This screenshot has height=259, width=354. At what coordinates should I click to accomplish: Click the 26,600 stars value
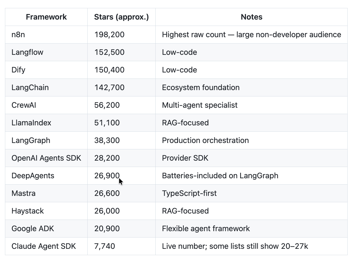[107, 193]
